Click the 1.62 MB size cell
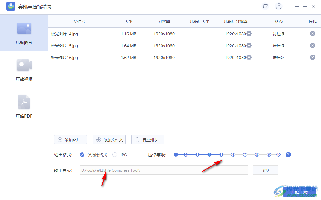 [x=128, y=58]
